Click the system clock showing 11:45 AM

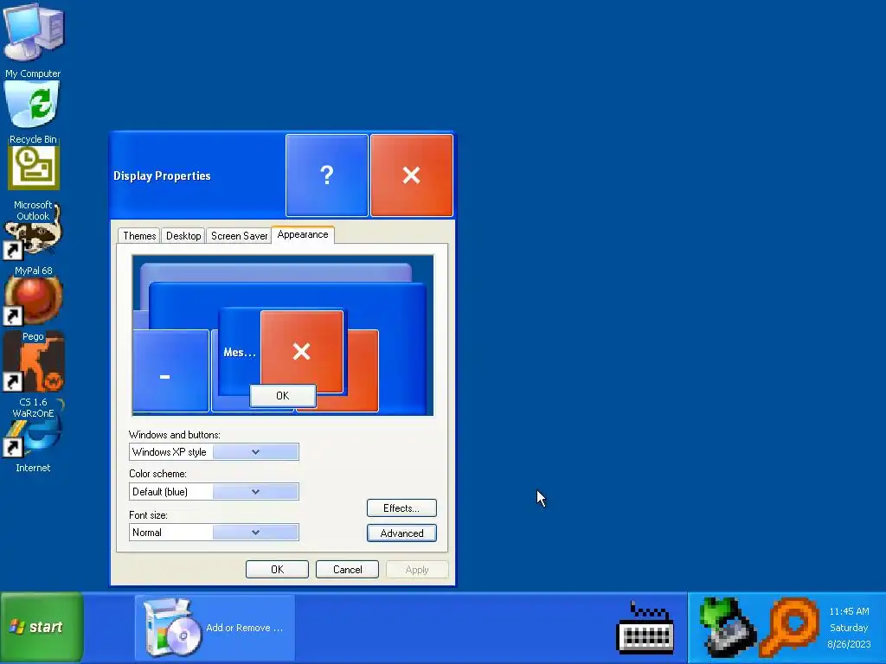849,611
